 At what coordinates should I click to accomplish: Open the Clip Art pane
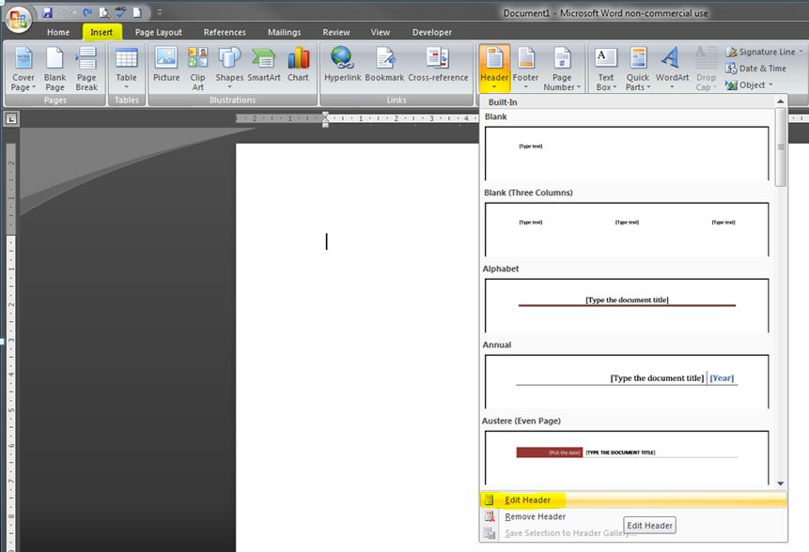197,69
